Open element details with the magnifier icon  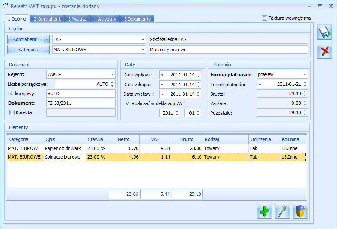point(282,211)
